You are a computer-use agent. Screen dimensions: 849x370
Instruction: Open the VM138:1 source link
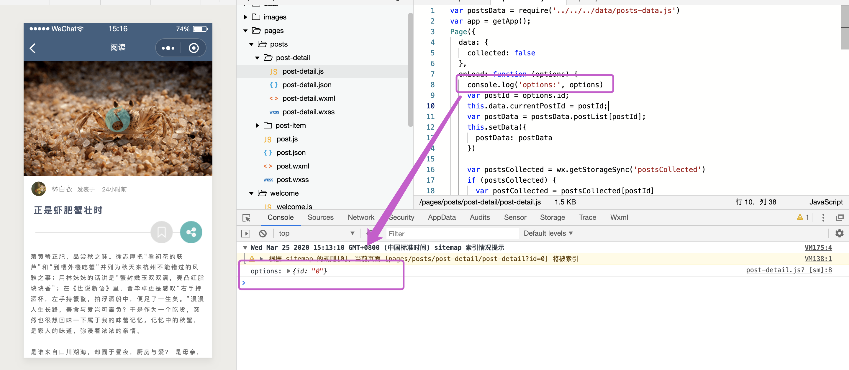818,259
